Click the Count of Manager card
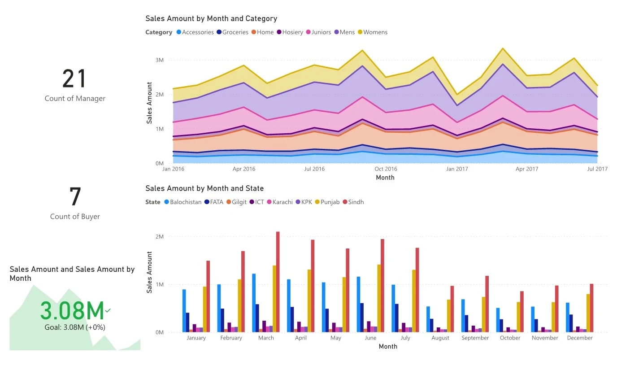 (75, 84)
